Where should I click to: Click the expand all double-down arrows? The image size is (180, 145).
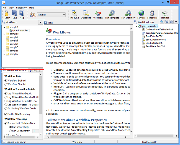(166, 22)
